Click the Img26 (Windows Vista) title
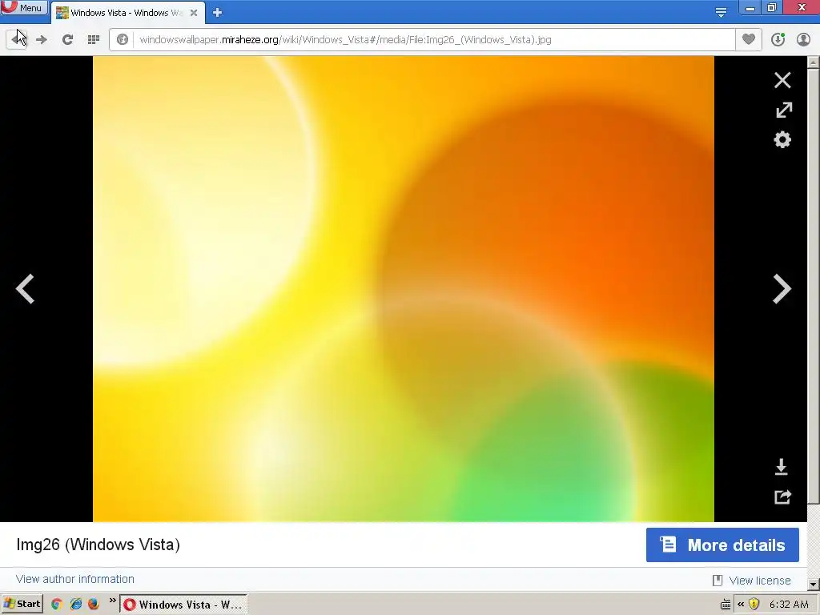Screen dimensions: 820x615 [x=98, y=545]
